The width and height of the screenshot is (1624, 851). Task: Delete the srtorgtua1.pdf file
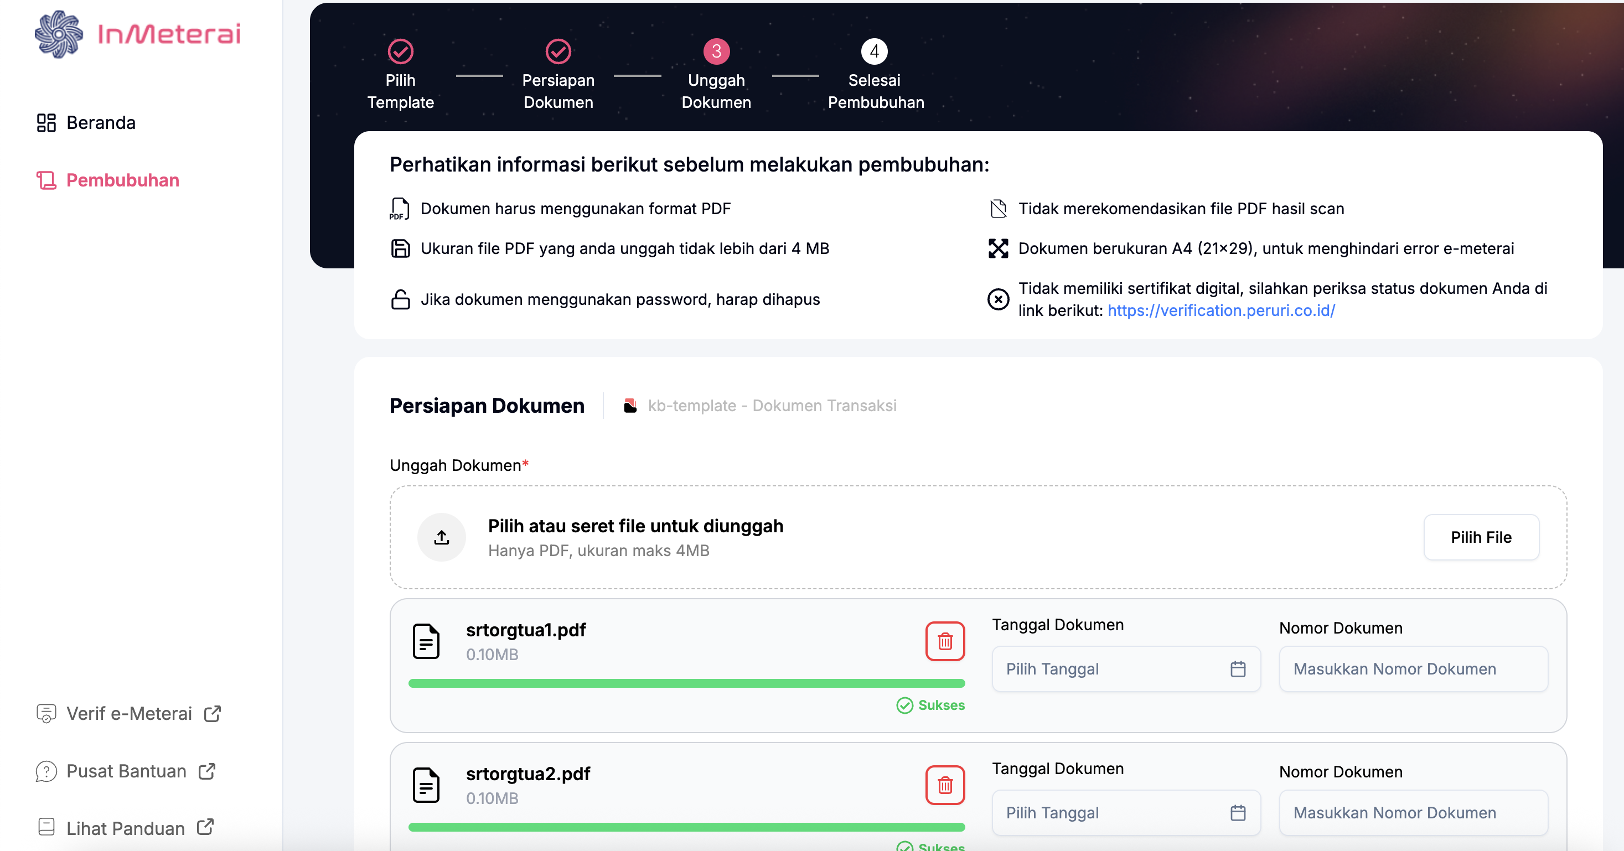pyautogui.click(x=944, y=642)
